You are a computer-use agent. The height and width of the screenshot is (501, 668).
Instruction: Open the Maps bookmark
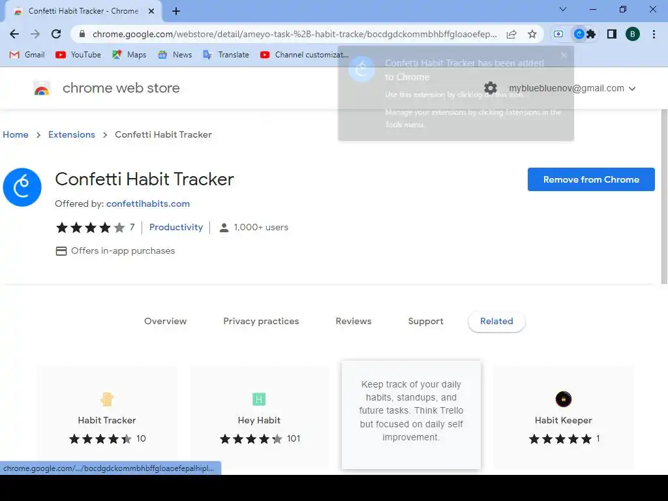pos(129,55)
